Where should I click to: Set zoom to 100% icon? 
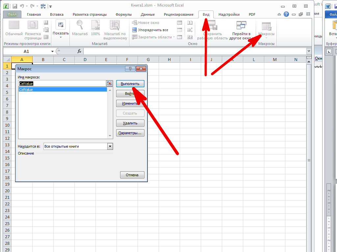(95, 25)
